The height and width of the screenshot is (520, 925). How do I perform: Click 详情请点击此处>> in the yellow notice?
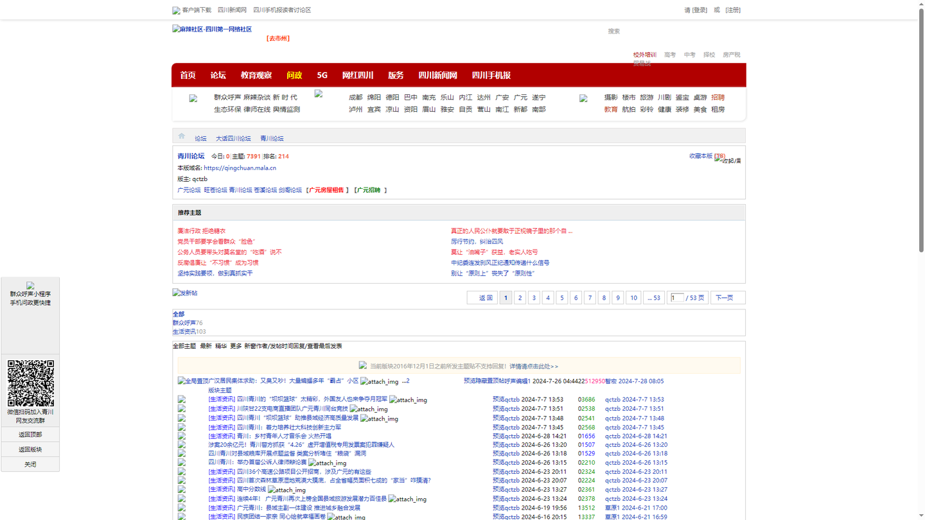tap(534, 367)
